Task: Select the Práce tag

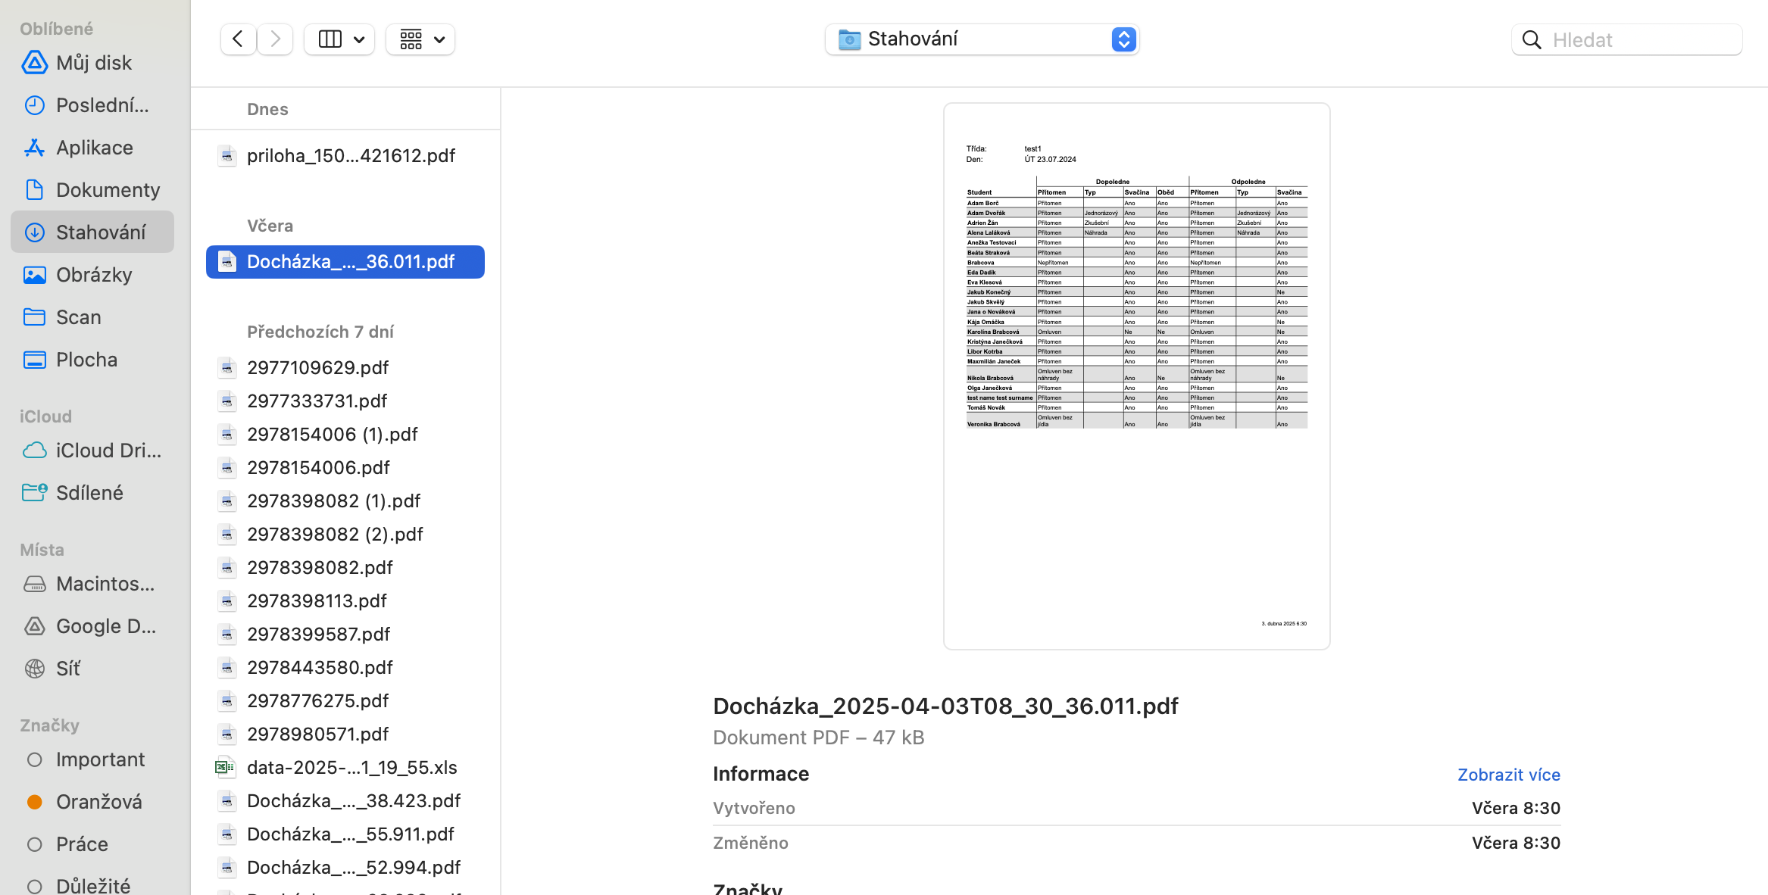Action: pos(82,844)
